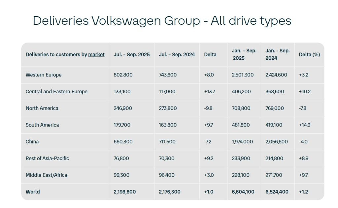Select the "Rest of Asia-Pacific" row label
Screen dimensions: 338x208
(47, 158)
